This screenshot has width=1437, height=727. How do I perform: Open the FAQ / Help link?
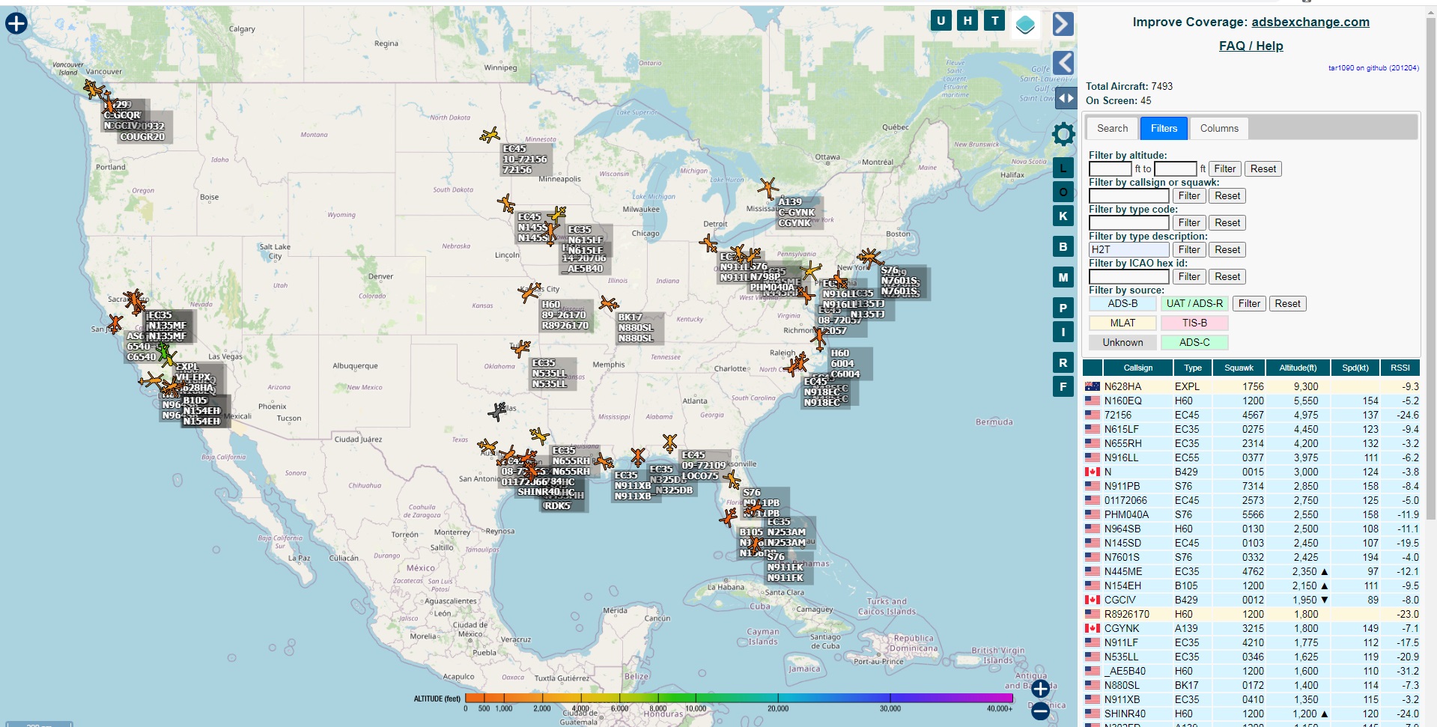tap(1251, 46)
